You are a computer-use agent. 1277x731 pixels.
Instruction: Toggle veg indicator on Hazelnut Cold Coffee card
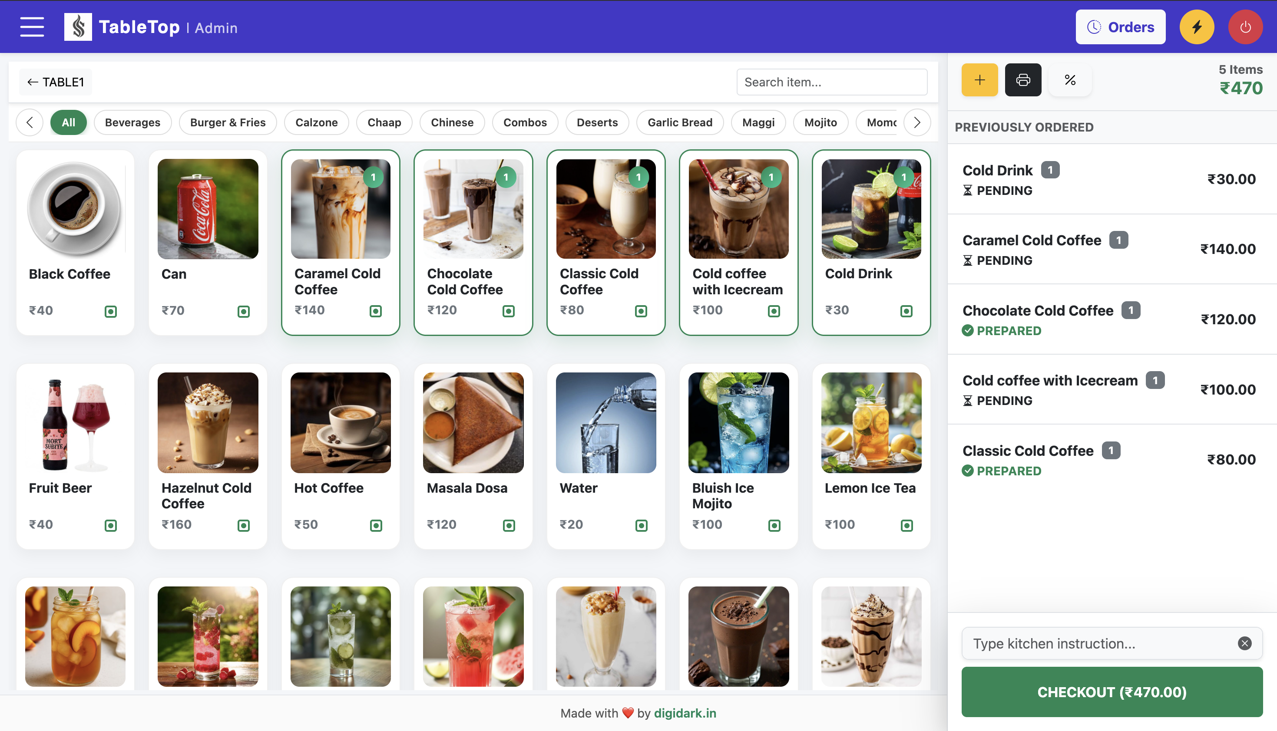pyautogui.click(x=243, y=525)
